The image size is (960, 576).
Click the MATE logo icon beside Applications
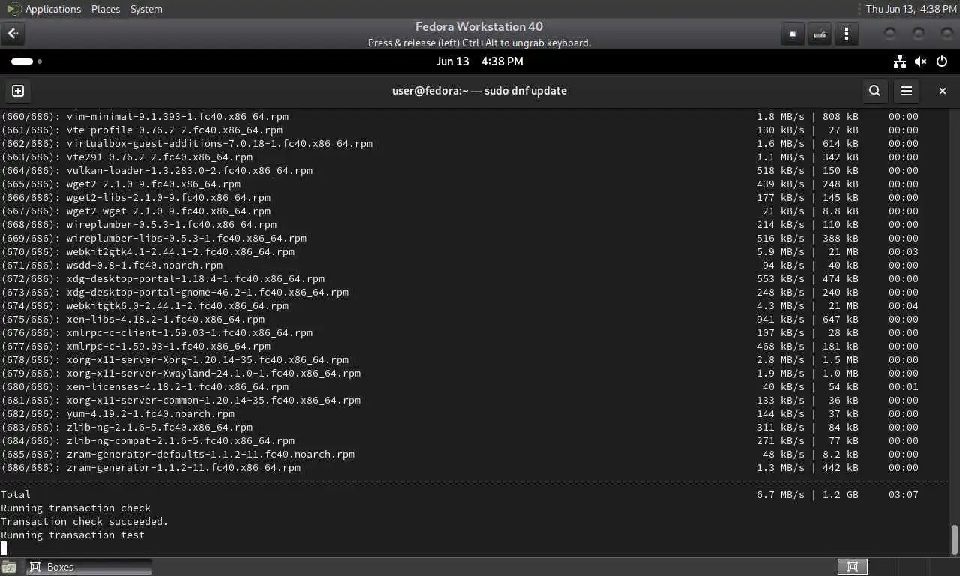[x=13, y=9]
